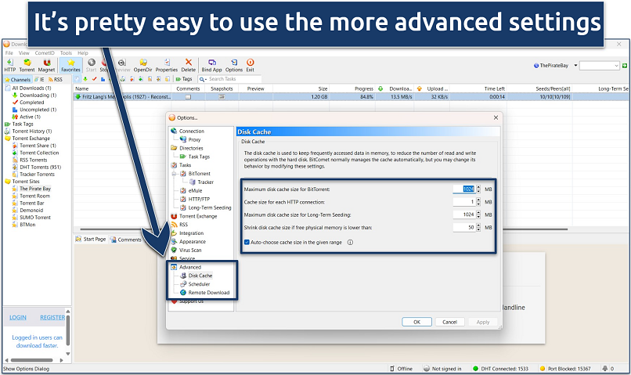Open the Help menu
This screenshot has height=375, width=631.
[83, 53]
